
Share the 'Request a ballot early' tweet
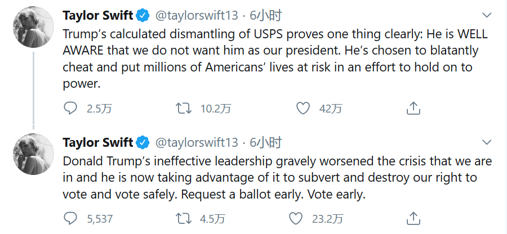coord(413,218)
